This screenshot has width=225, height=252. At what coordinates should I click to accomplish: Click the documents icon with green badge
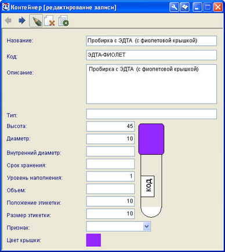(64, 21)
